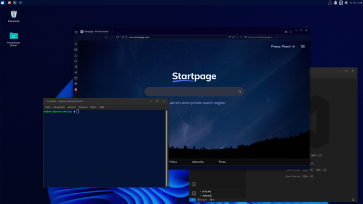363x204 pixels.
Task: Open the Bearbeiten menu in Terminal
Action: tap(59, 107)
